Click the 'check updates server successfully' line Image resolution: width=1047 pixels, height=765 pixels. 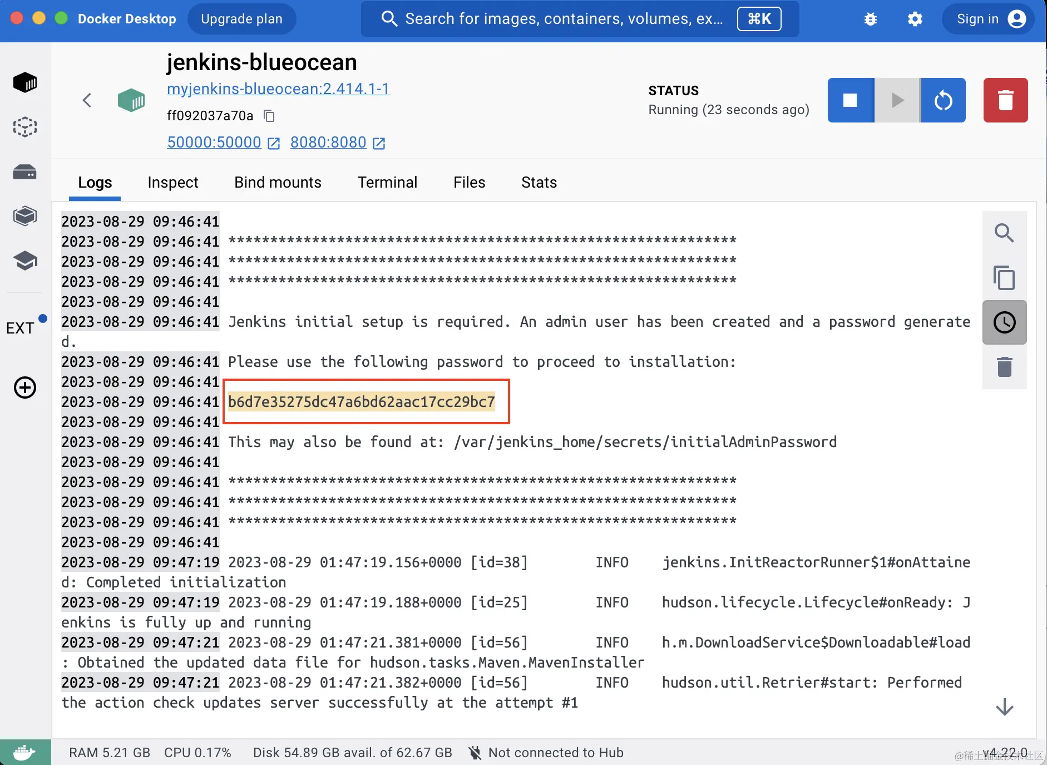pos(512,693)
